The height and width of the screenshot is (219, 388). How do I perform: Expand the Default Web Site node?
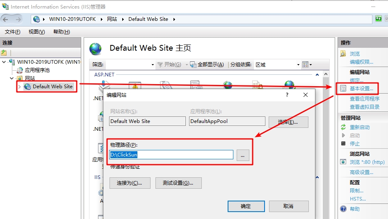[19, 87]
